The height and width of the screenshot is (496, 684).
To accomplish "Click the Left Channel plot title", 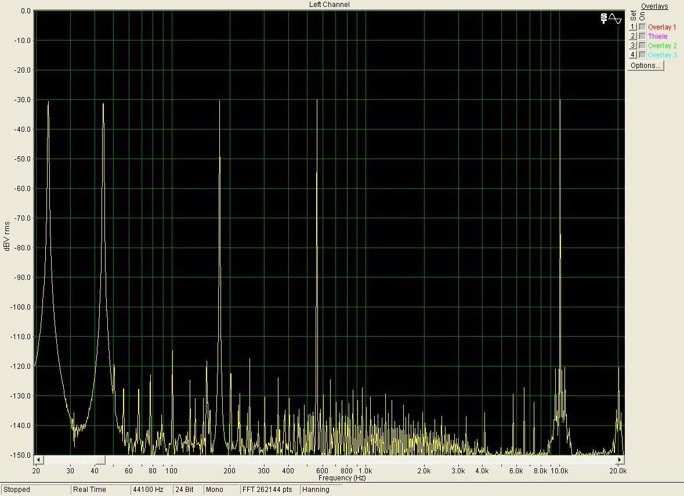I will pyautogui.click(x=330, y=5).
